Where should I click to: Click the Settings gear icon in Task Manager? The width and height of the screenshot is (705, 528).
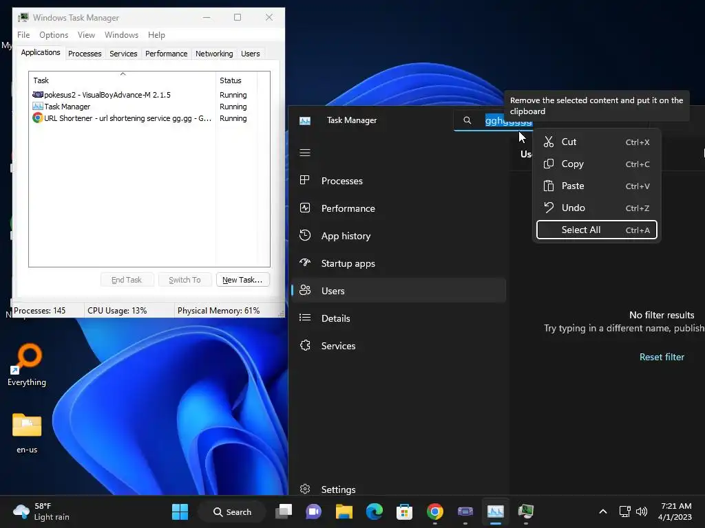[x=305, y=489]
